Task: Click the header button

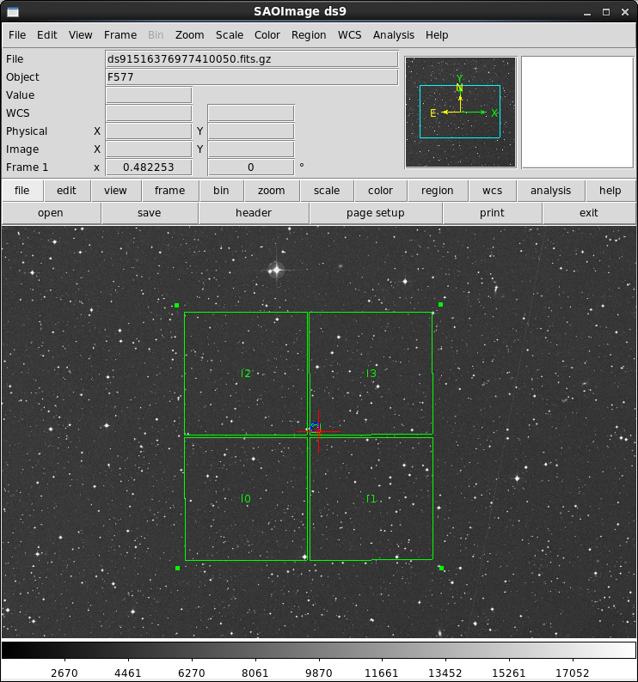Action: tap(254, 213)
